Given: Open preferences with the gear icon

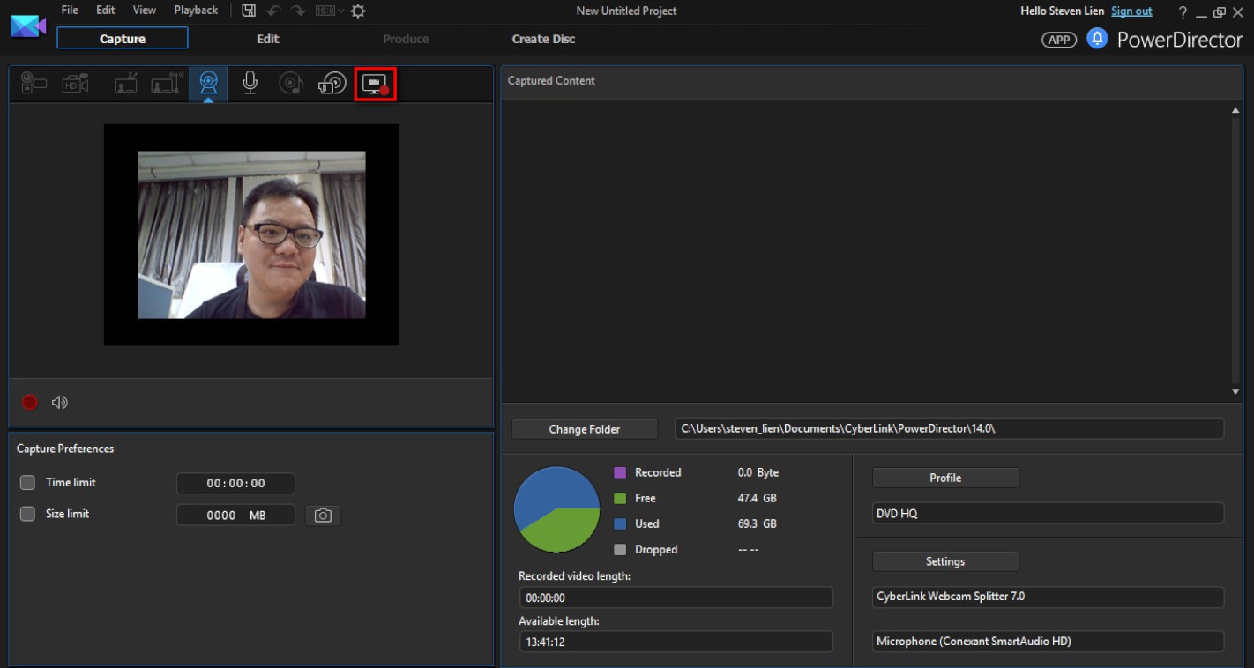Looking at the screenshot, I should click(x=357, y=11).
